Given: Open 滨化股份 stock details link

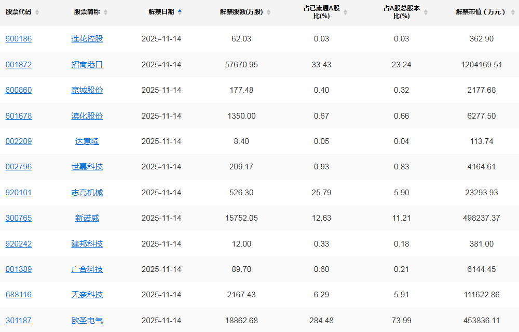Looking at the screenshot, I should point(87,116).
